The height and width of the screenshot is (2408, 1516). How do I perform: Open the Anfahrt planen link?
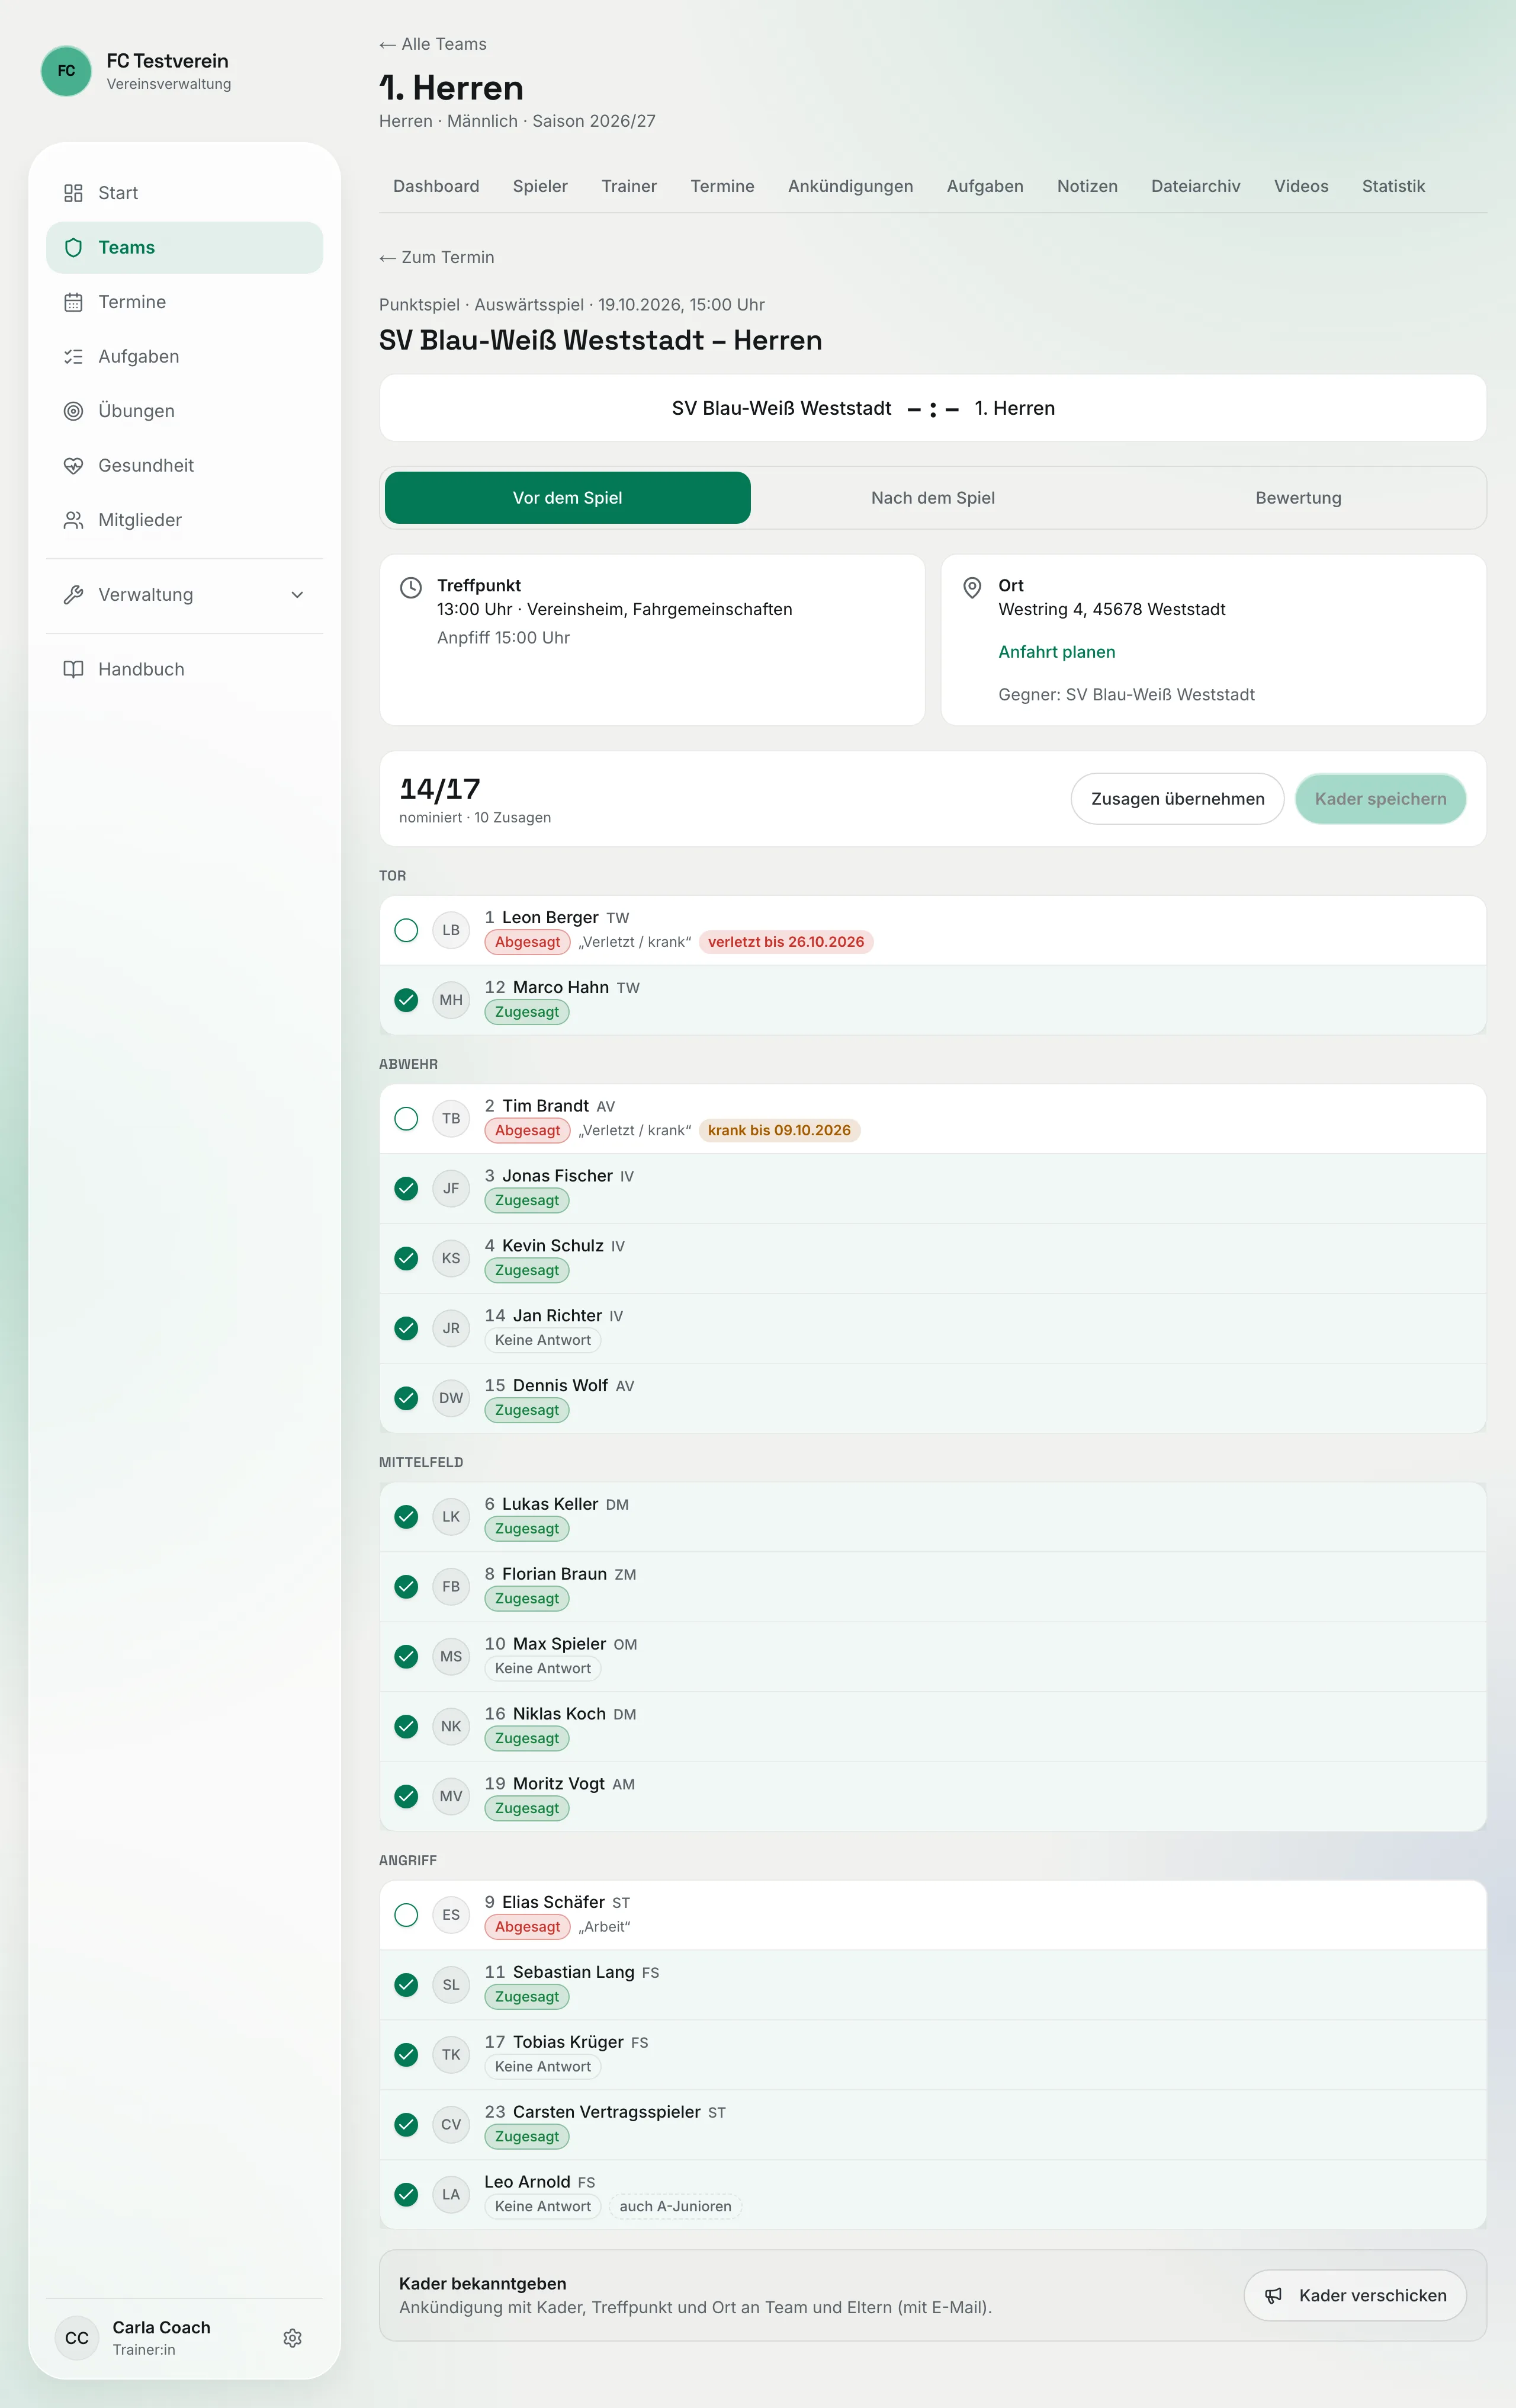tap(1056, 652)
